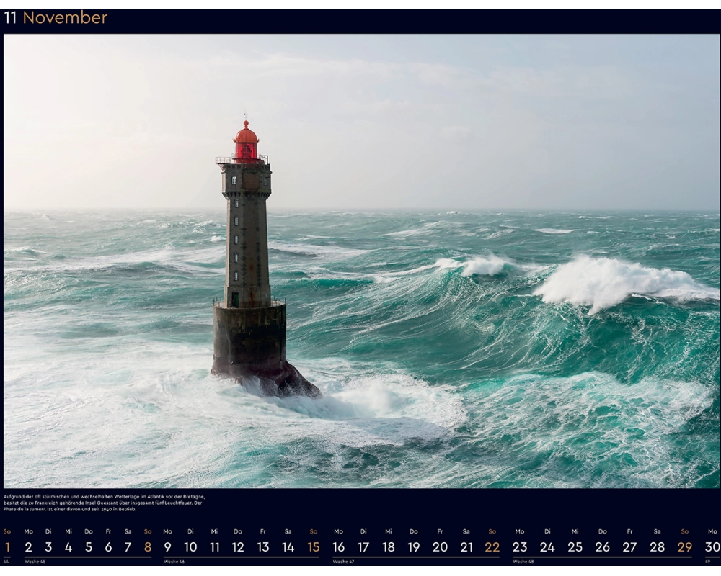Pick the highlighted Sunday date 29
This screenshot has height=576, width=721.
pyautogui.click(x=684, y=547)
